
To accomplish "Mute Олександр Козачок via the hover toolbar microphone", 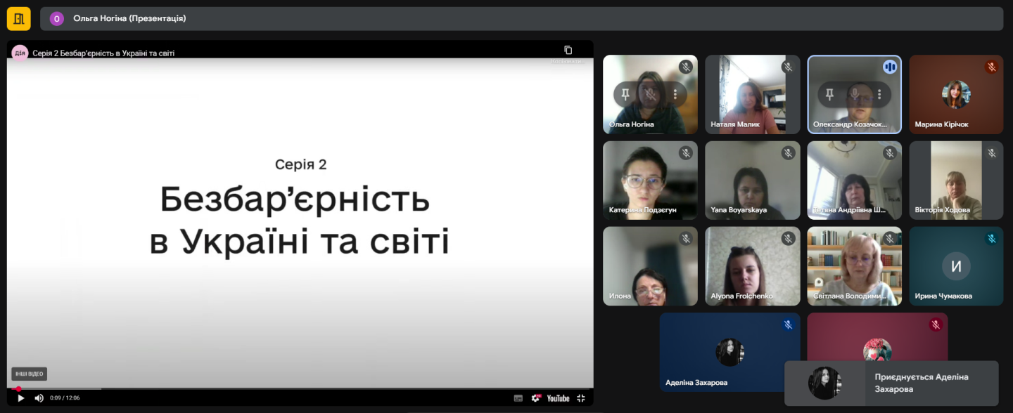I will [855, 94].
